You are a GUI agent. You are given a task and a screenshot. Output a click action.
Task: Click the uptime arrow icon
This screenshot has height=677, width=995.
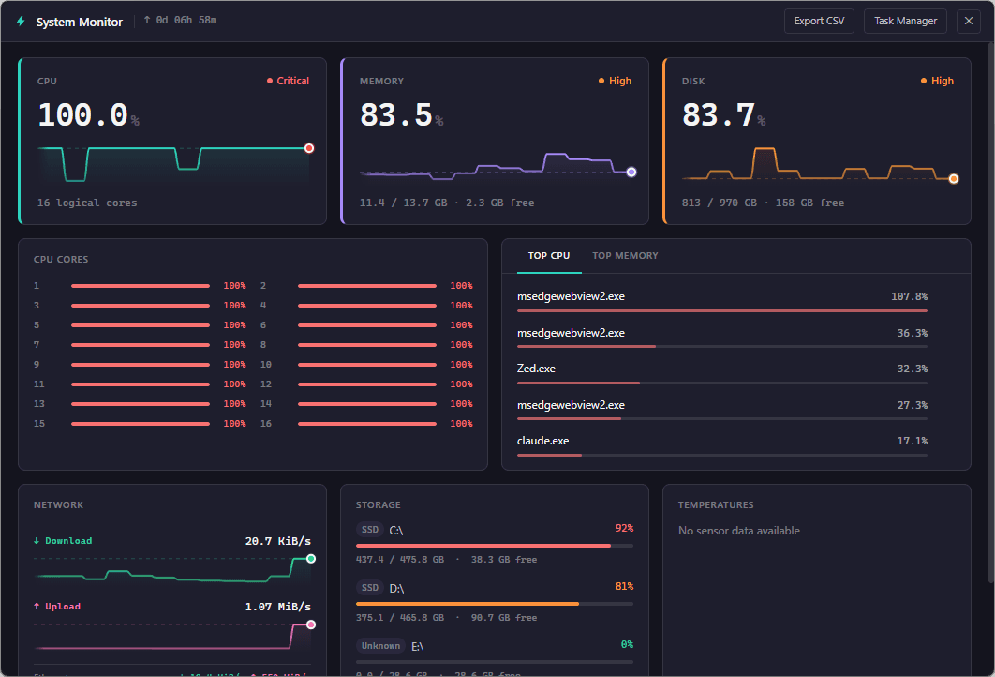147,20
